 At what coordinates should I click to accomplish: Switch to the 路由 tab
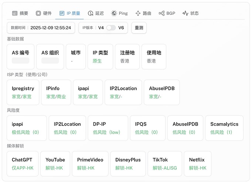[143, 13]
